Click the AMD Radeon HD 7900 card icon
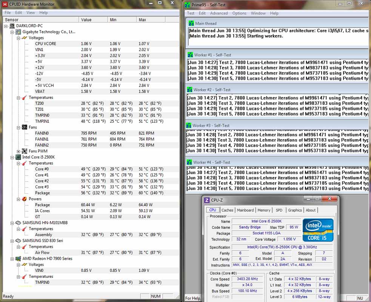This screenshot has width=371, height=302. pyautogui.click(x=18, y=259)
